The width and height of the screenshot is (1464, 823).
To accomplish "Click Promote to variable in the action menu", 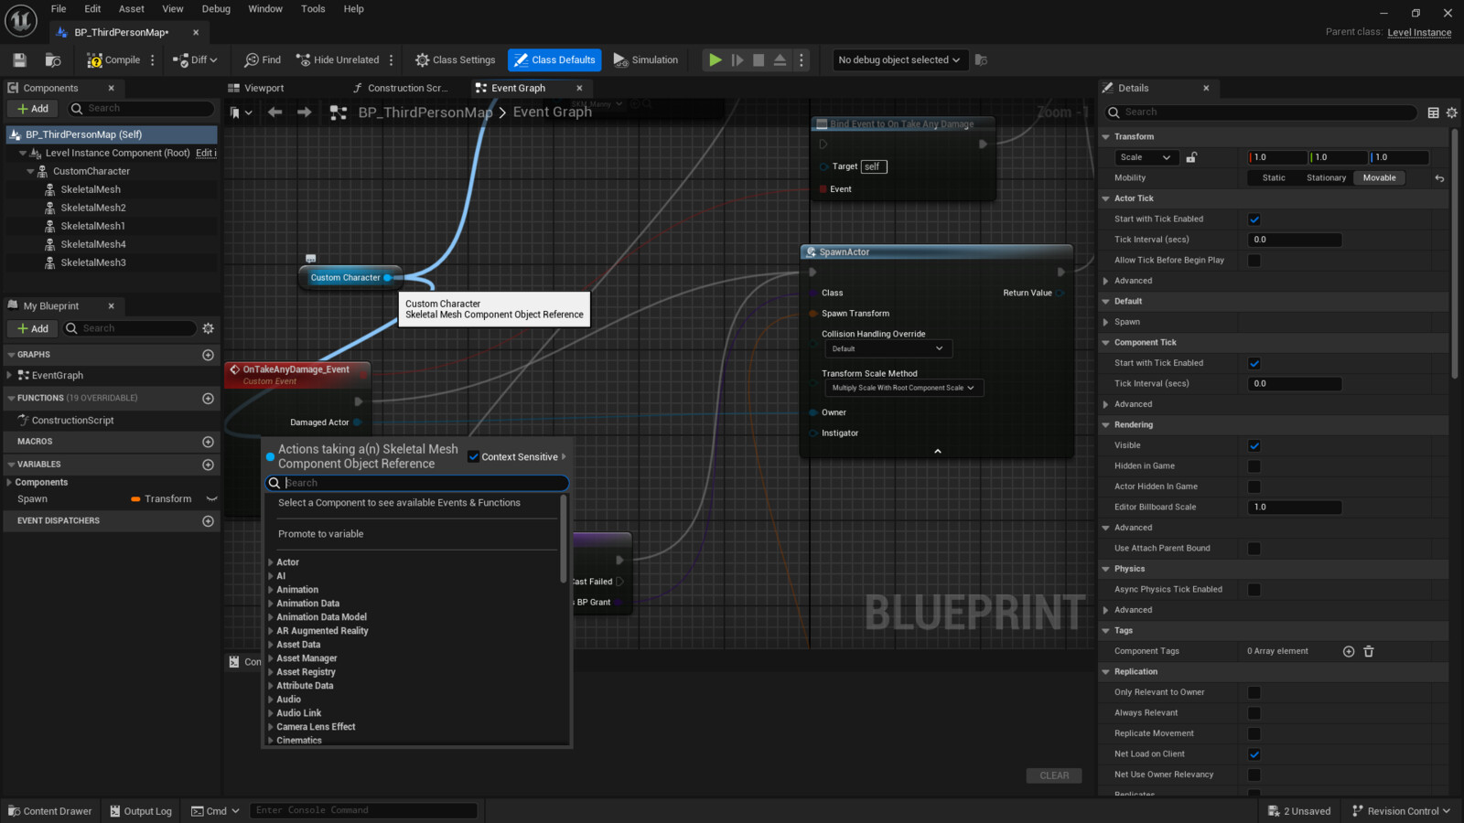I will [321, 534].
